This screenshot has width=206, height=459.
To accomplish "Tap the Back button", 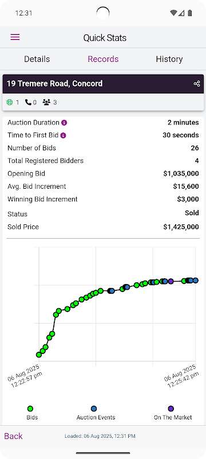I will [x=13, y=436].
